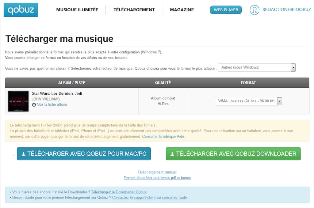Open the Musique Illimitée menu
Viewport: 314px width, 208px height.
[x=77, y=10]
